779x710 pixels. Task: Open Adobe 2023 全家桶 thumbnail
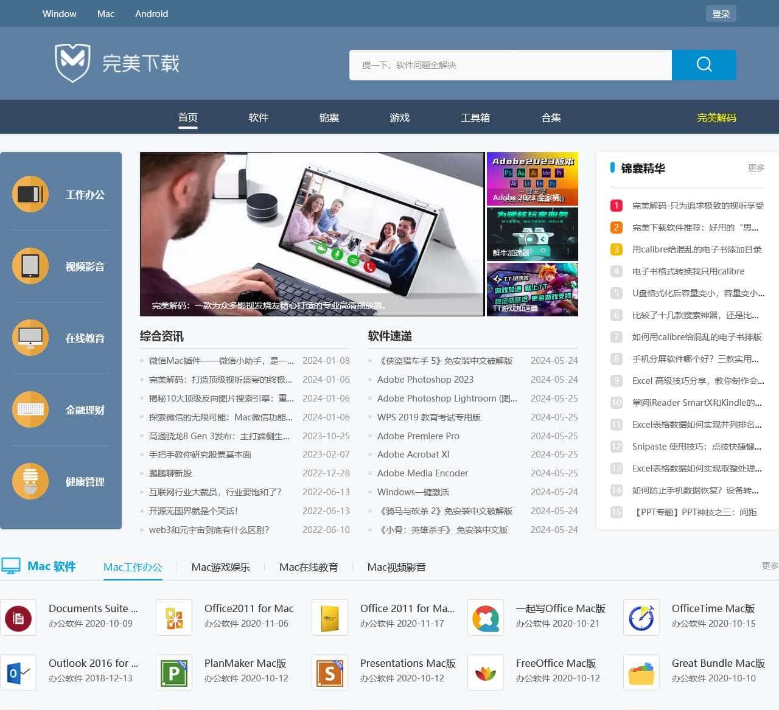pos(533,179)
